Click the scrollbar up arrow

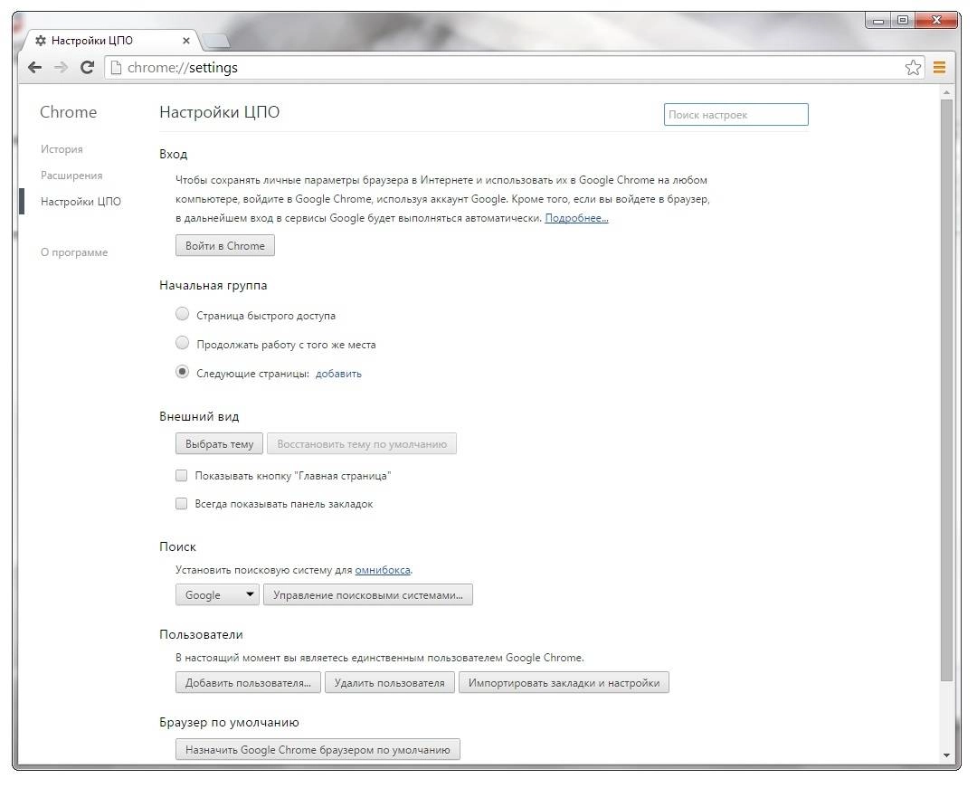tap(946, 92)
